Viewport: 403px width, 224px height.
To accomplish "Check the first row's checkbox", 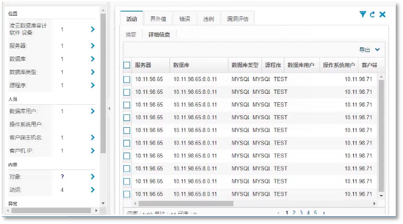I will pos(126,79).
